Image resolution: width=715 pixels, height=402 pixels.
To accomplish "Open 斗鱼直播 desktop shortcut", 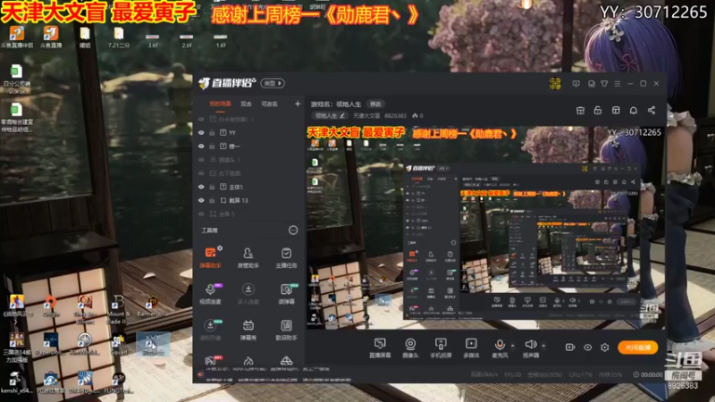I will pyautogui.click(x=51, y=37).
